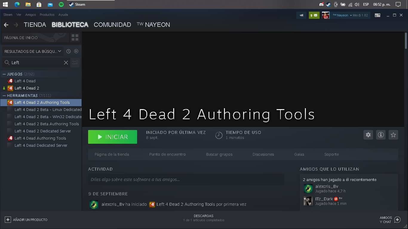Image resolution: width=408 pixels, height=229 pixels.
Task: Select the BIBLIOTECA tab
Action: (70, 25)
